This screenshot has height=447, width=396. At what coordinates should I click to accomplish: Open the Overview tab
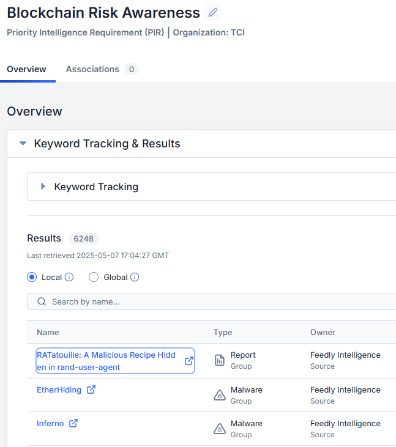click(x=26, y=69)
